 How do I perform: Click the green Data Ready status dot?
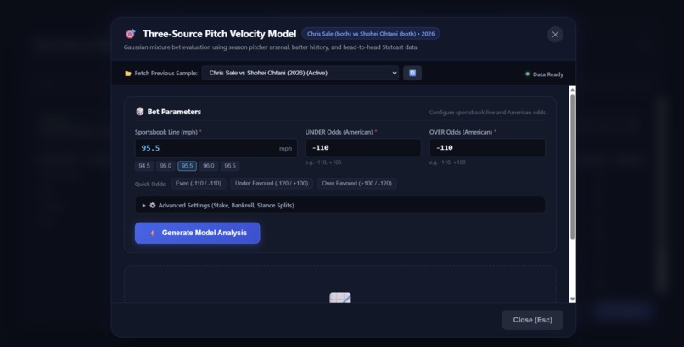click(527, 74)
